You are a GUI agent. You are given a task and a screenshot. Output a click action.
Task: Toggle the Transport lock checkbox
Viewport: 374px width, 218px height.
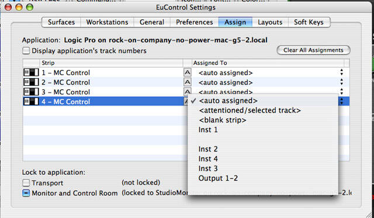pyautogui.click(x=26, y=183)
